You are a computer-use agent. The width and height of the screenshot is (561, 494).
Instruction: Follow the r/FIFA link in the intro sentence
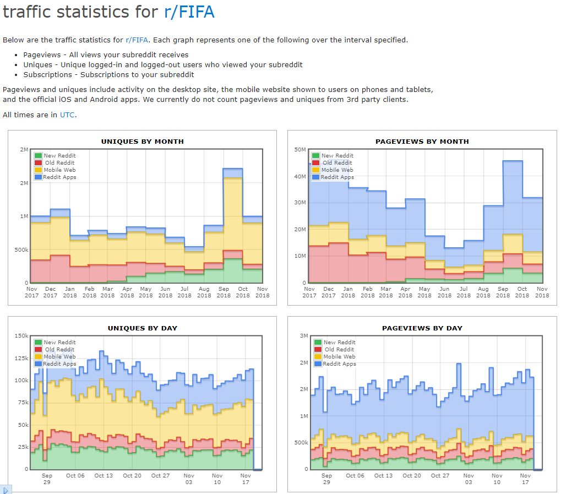pyautogui.click(x=137, y=40)
